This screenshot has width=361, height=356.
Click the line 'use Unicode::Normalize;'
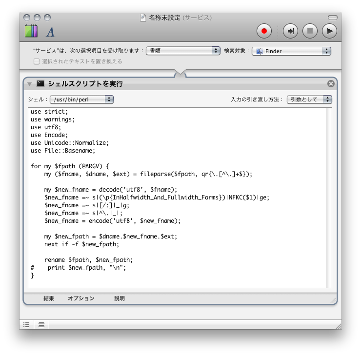coord(70,143)
